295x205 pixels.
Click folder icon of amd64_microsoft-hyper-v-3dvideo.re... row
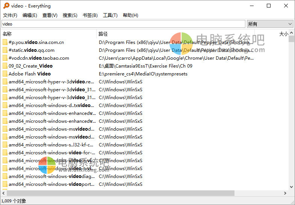[x=5, y=82]
